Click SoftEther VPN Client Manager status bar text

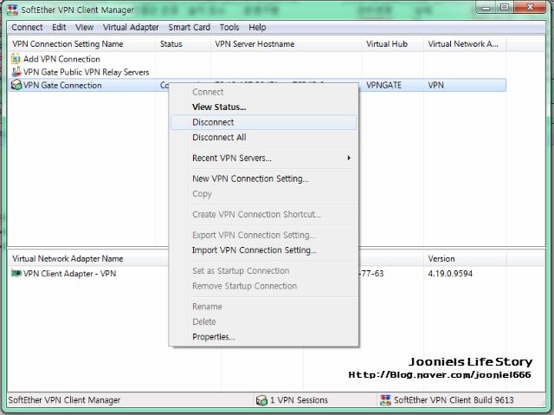64,400
